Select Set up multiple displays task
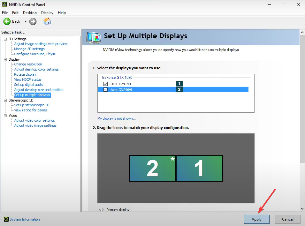 [x=32, y=95]
